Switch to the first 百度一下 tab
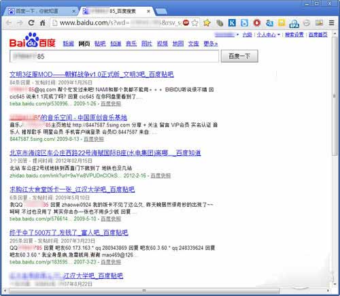Screen dimensions: 340x296 40,11
